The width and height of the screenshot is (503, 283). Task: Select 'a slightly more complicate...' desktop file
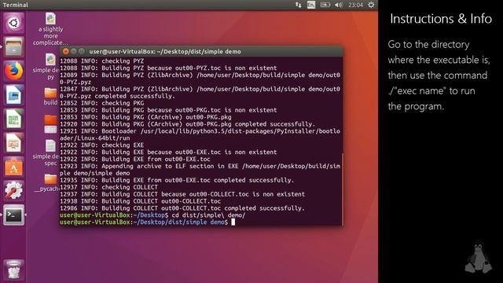[x=50, y=29]
